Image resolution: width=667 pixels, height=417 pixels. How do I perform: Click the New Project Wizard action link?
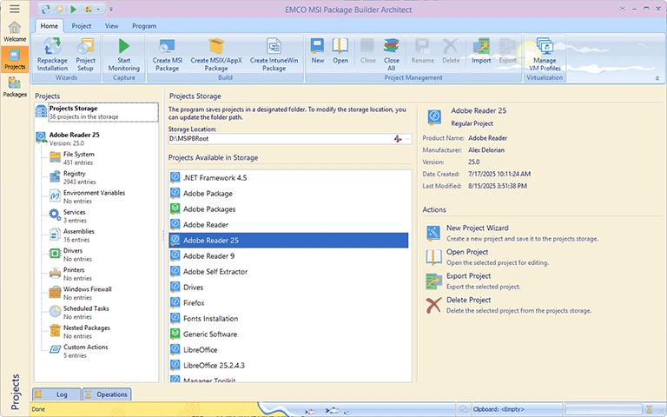click(x=477, y=228)
